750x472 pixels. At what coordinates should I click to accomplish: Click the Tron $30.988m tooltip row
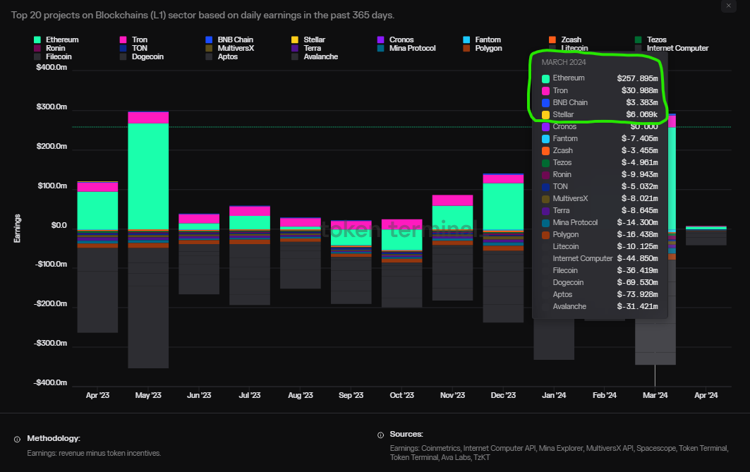point(600,90)
